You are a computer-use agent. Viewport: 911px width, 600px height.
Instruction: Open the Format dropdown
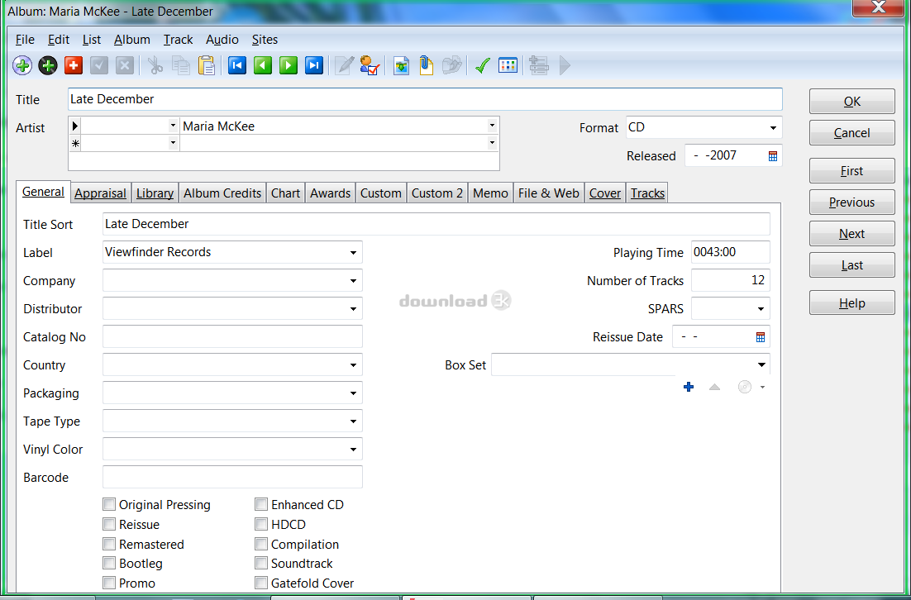point(773,128)
